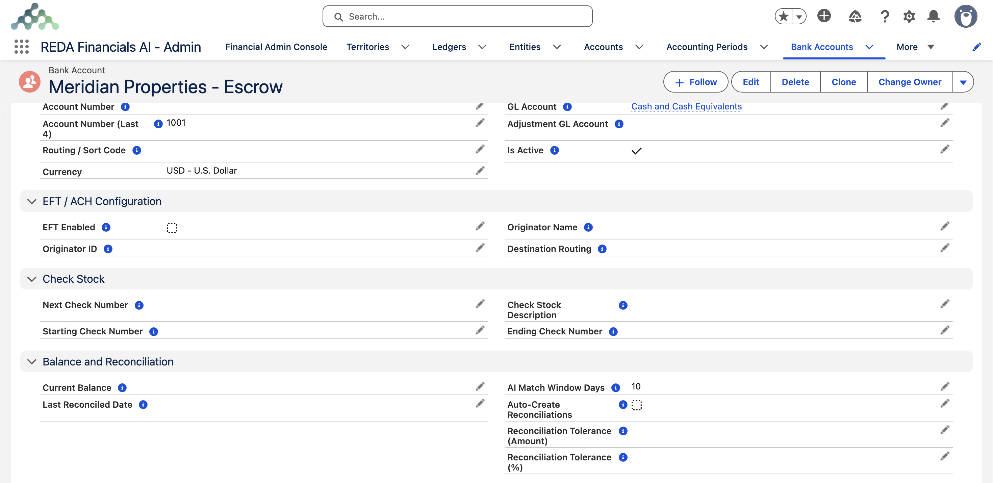The image size is (993, 483).
Task: Open the user profile avatar
Action: (x=966, y=16)
